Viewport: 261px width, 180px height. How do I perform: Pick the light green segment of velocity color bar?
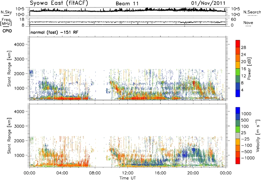tap(238, 129)
